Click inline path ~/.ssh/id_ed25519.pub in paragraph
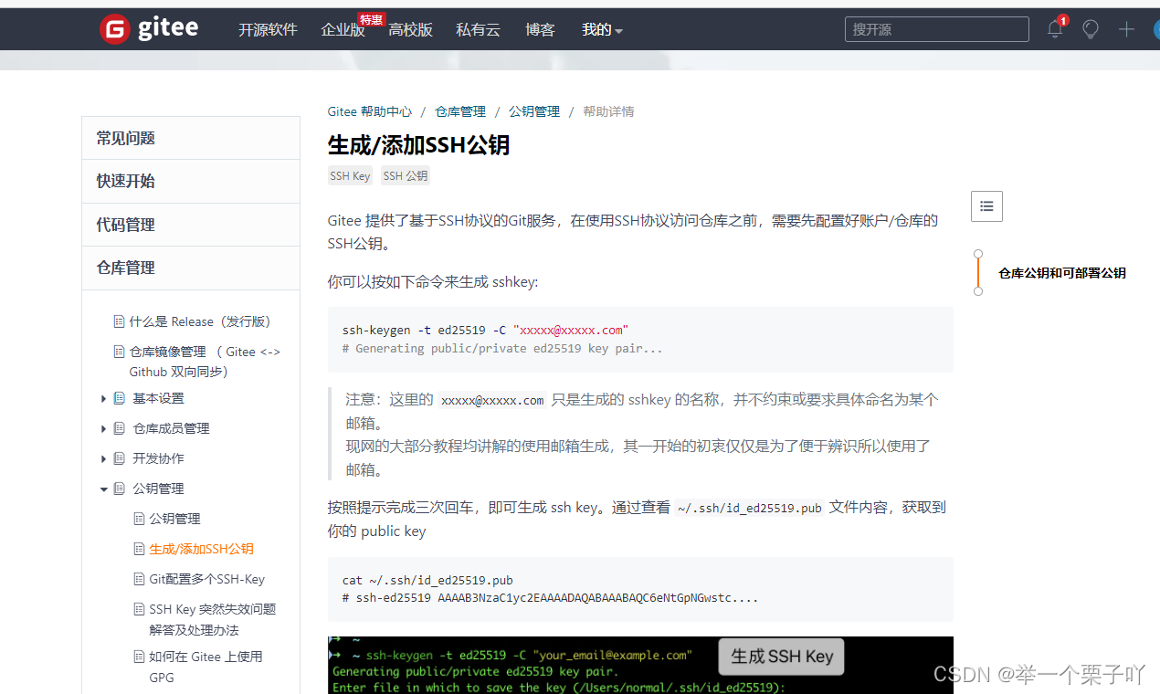 coord(749,508)
